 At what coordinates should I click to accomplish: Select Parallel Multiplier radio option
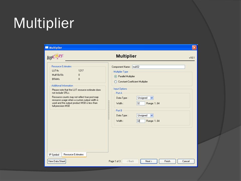pos(115,76)
